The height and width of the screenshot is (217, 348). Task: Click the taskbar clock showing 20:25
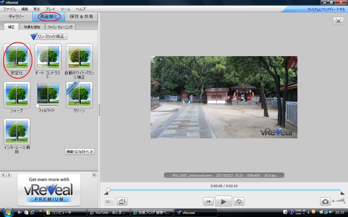[340, 213]
